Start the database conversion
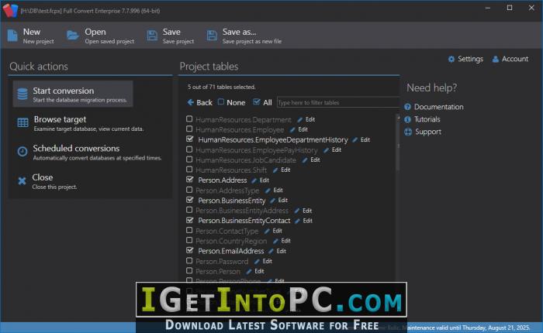The width and height of the screenshot is (543, 333). [x=73, y=94]
